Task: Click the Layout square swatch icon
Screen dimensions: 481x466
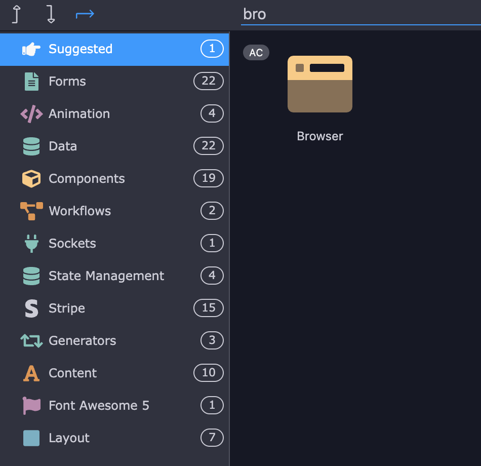Action: (31, 438)
